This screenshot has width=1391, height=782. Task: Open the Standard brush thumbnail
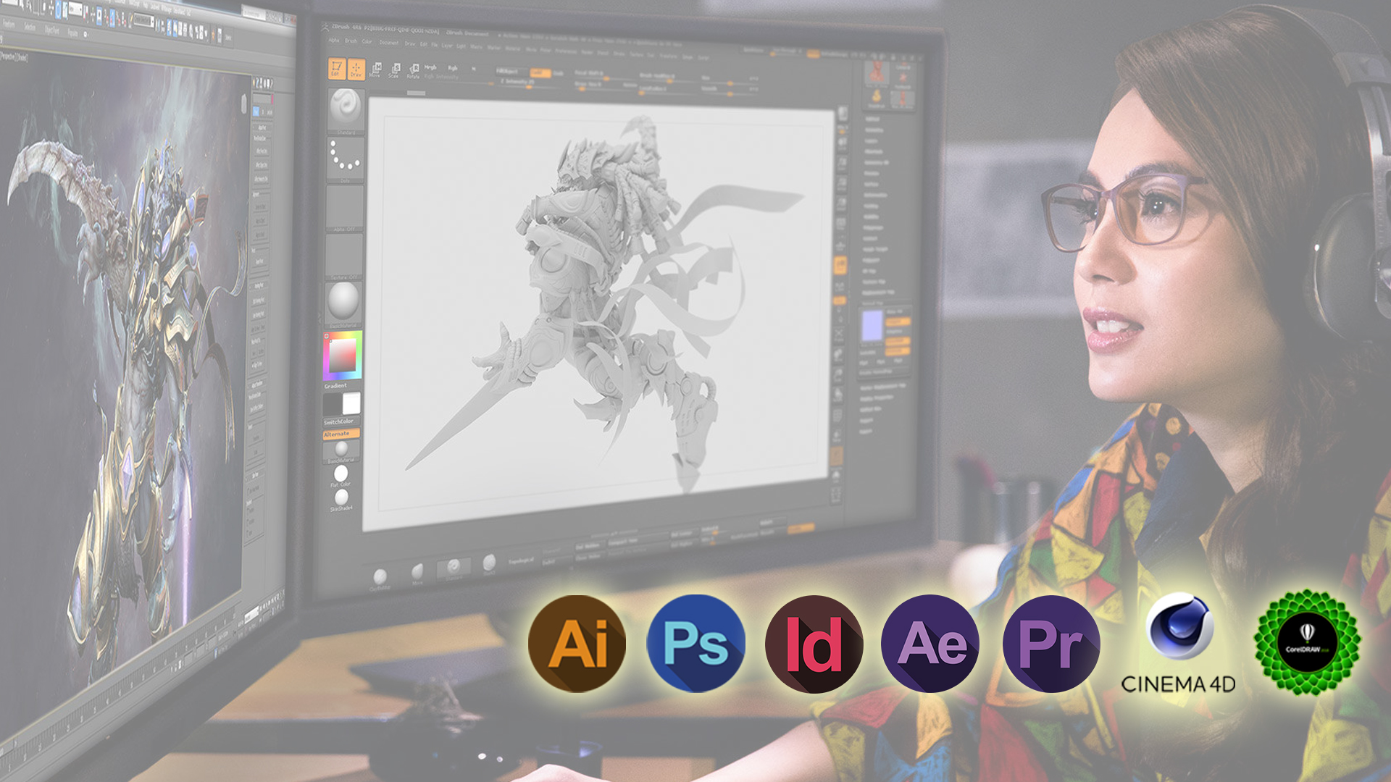(346, 110)
